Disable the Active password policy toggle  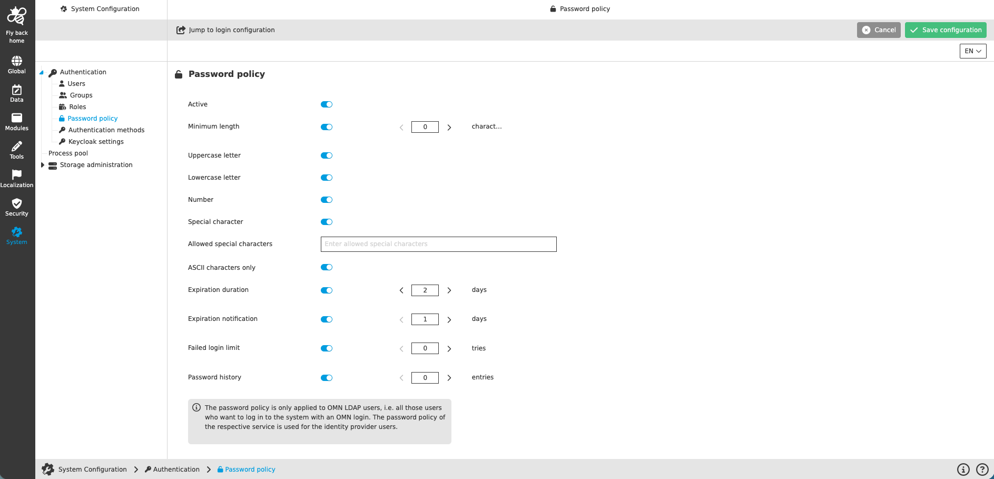click(x=327, y=104)
